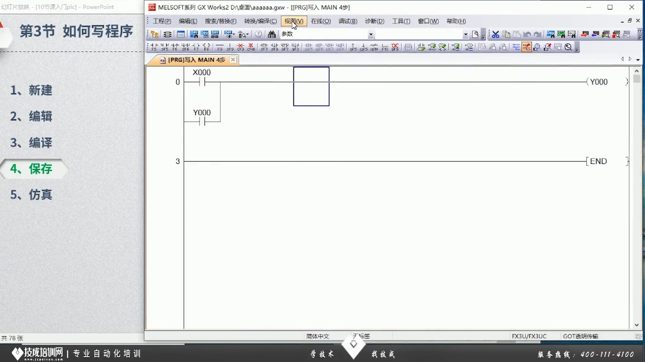Expand ladder toolbar overflow options

(577, 48)
